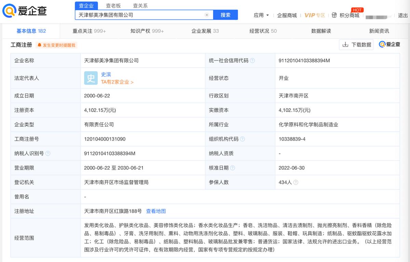Select the 查企业 search tab

coord(86,5)
